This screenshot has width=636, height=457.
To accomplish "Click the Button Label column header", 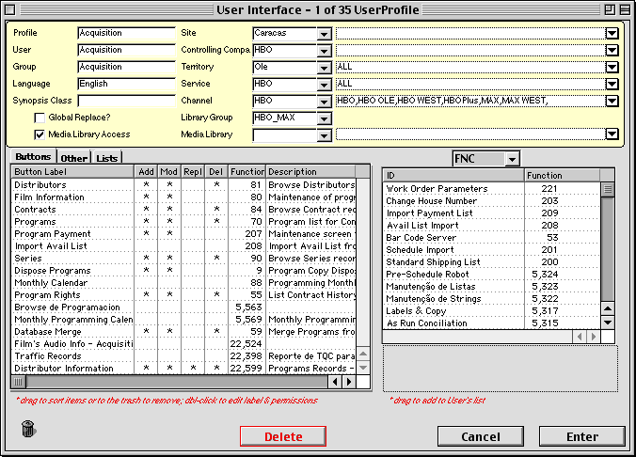I will pyautogui.click(x=73, y=171).
